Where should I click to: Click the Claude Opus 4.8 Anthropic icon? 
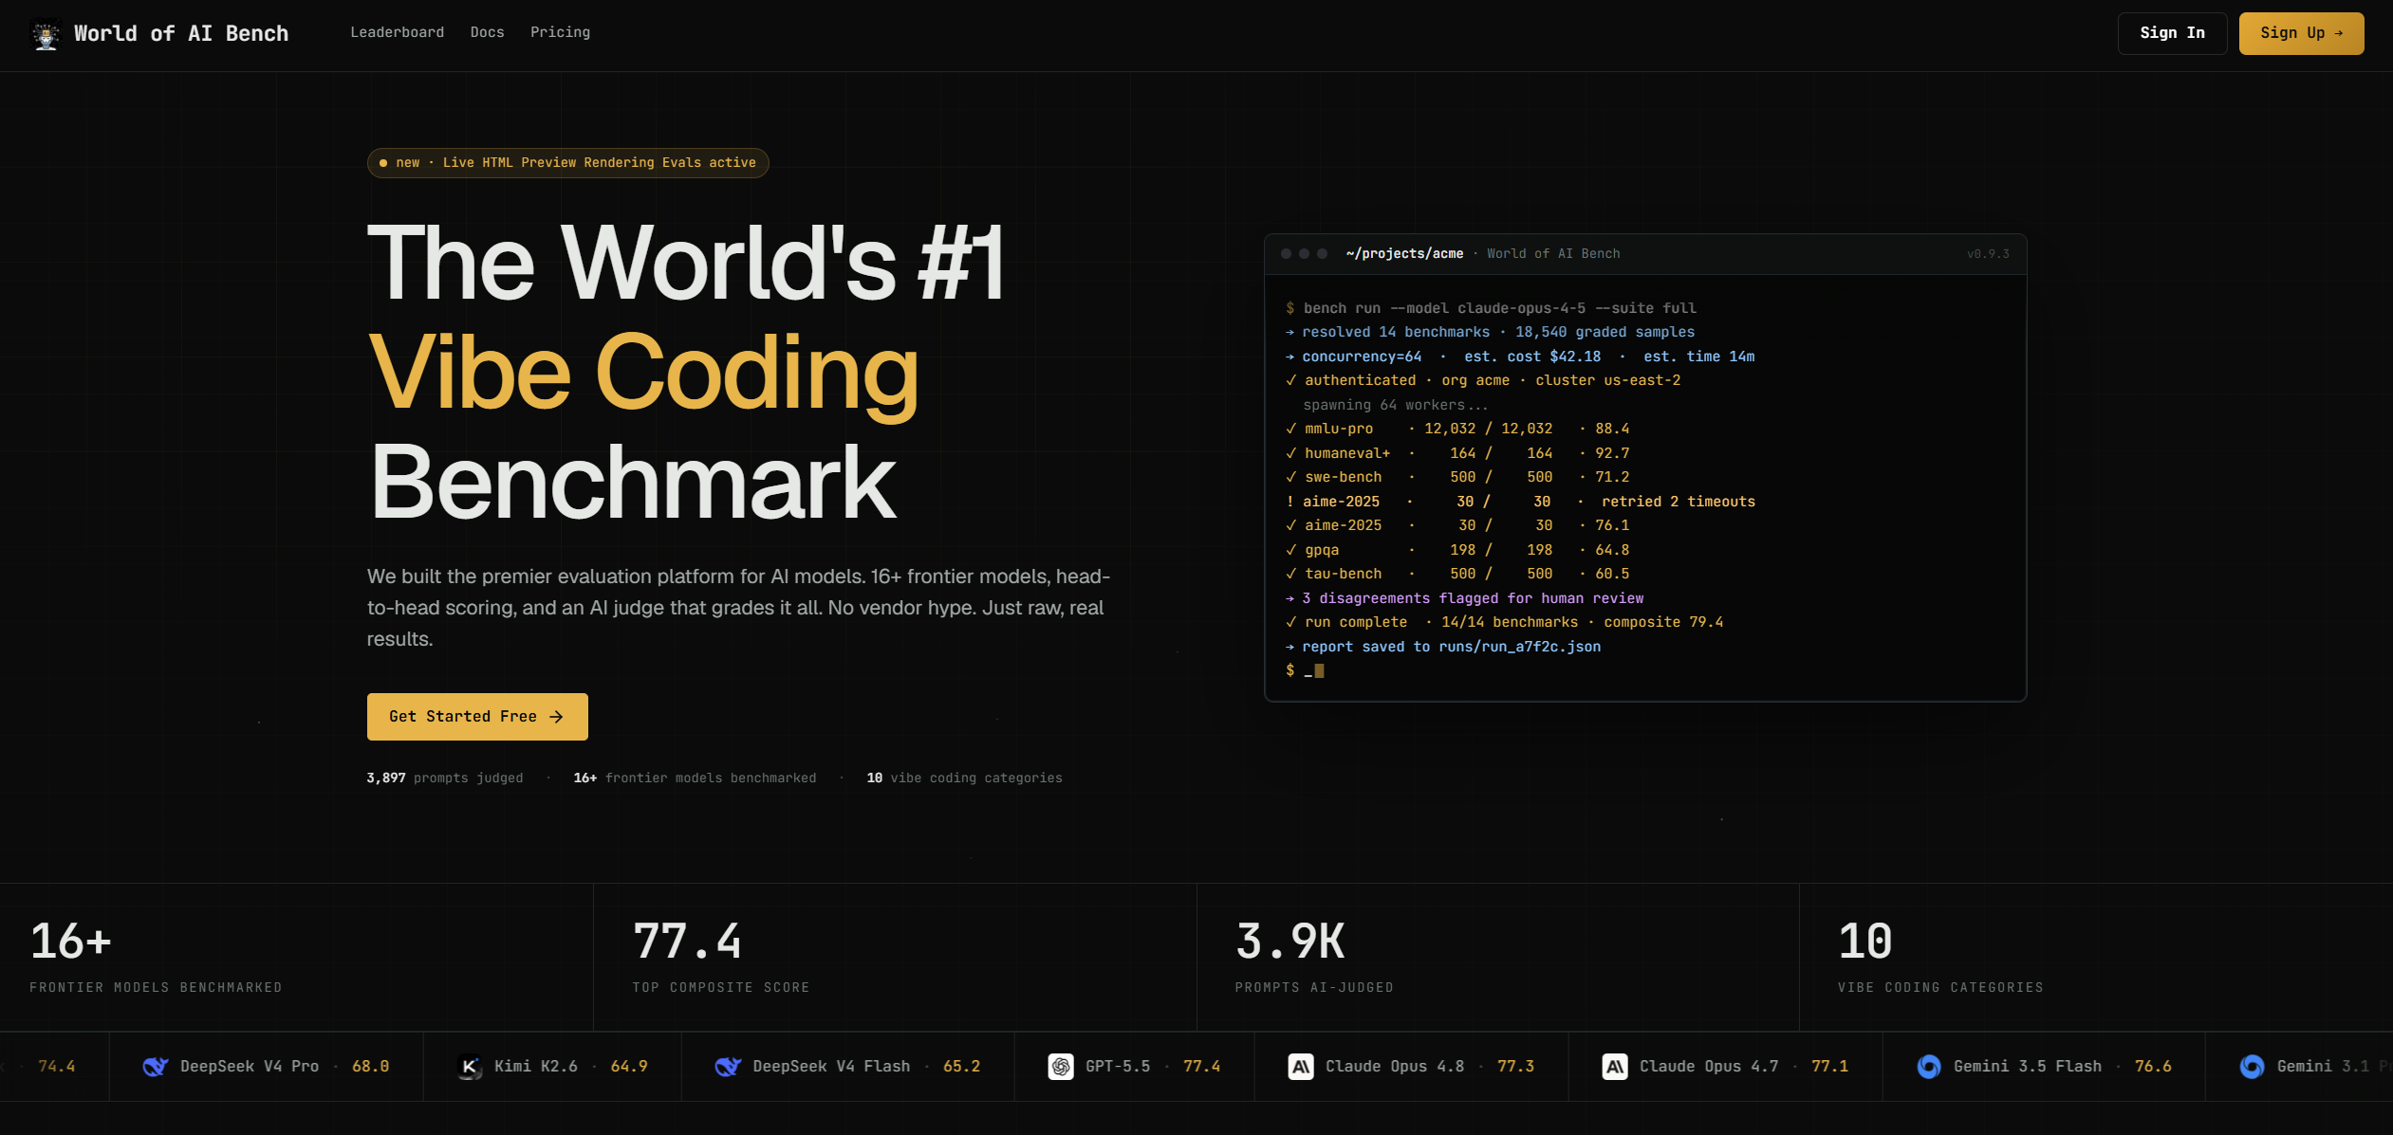tap(1301, 1067)
